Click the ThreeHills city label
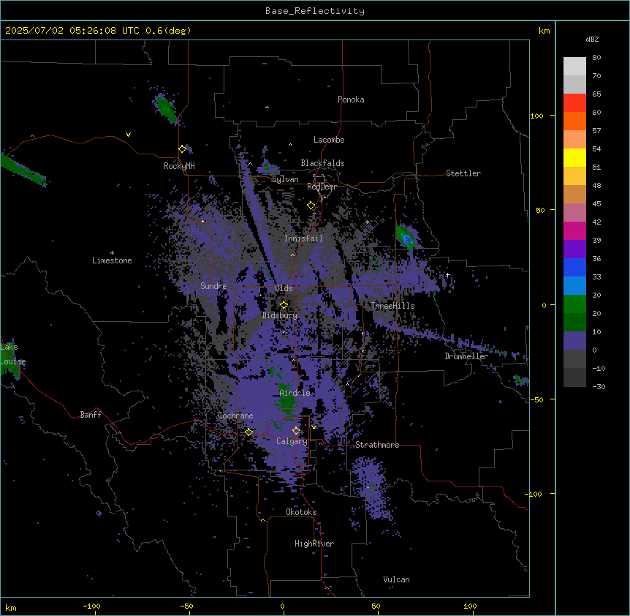The width and height of the screenshot is (630, 616). coord(392,306)
